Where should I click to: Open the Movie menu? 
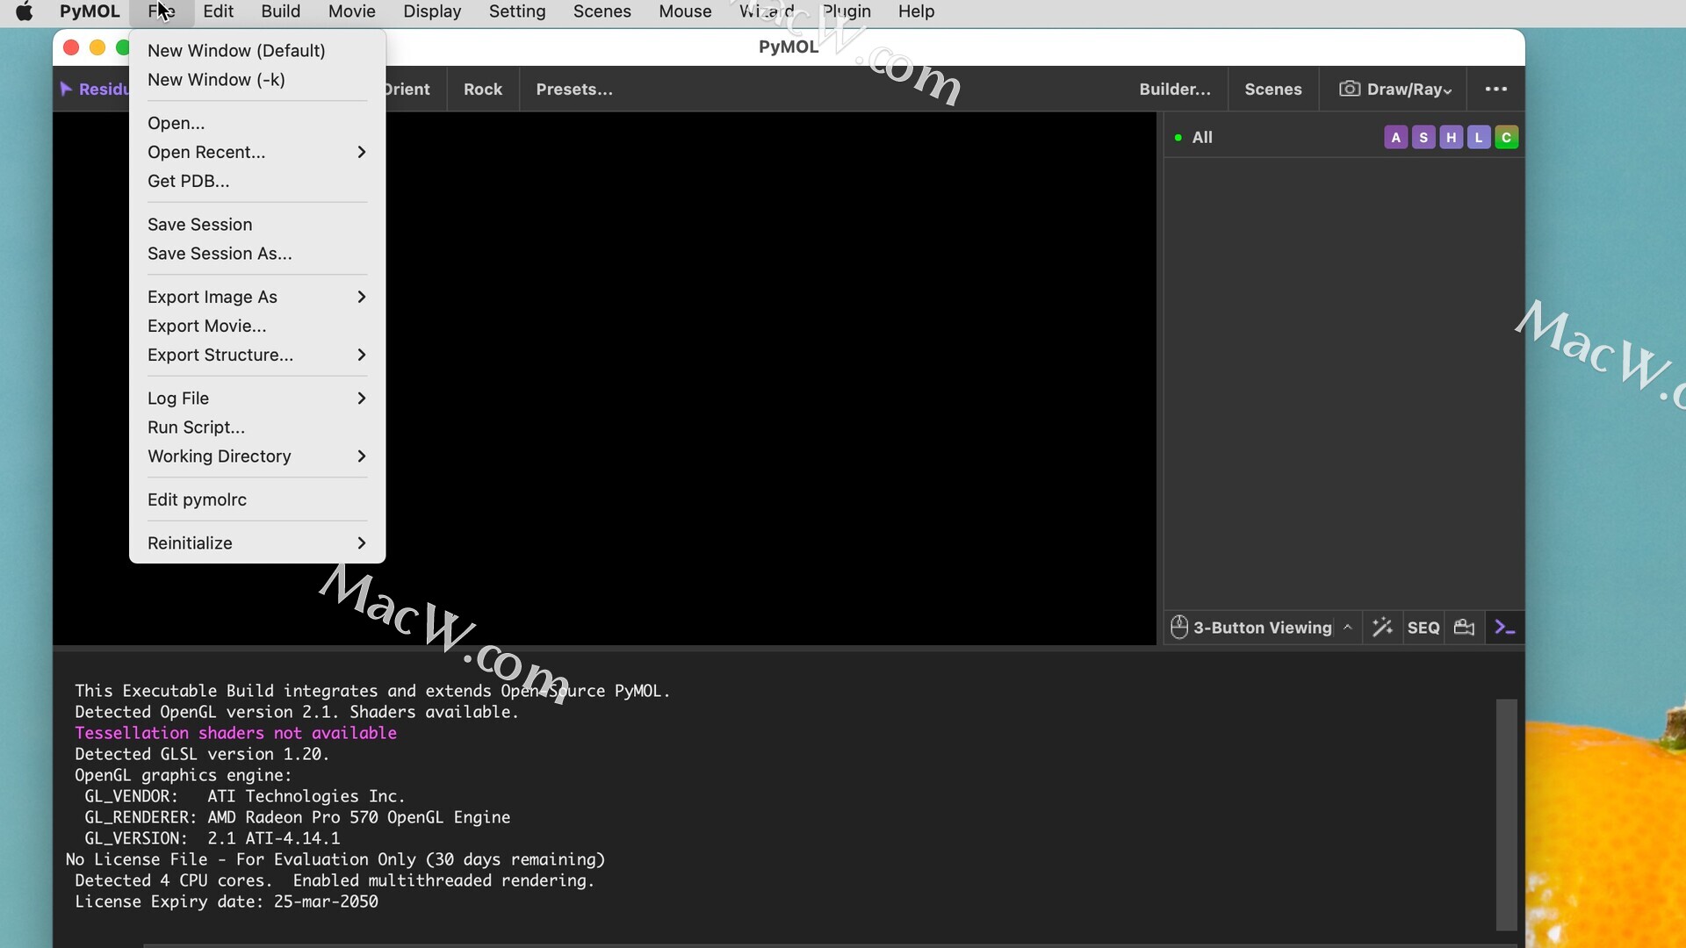coord(352,11)
